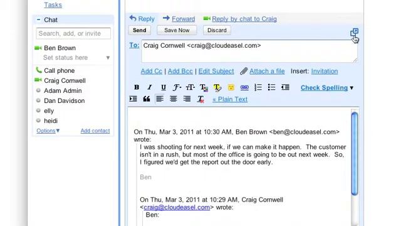Screen dimensions: 401x226
Task: Send the email reply
Action: coord(139,30)
